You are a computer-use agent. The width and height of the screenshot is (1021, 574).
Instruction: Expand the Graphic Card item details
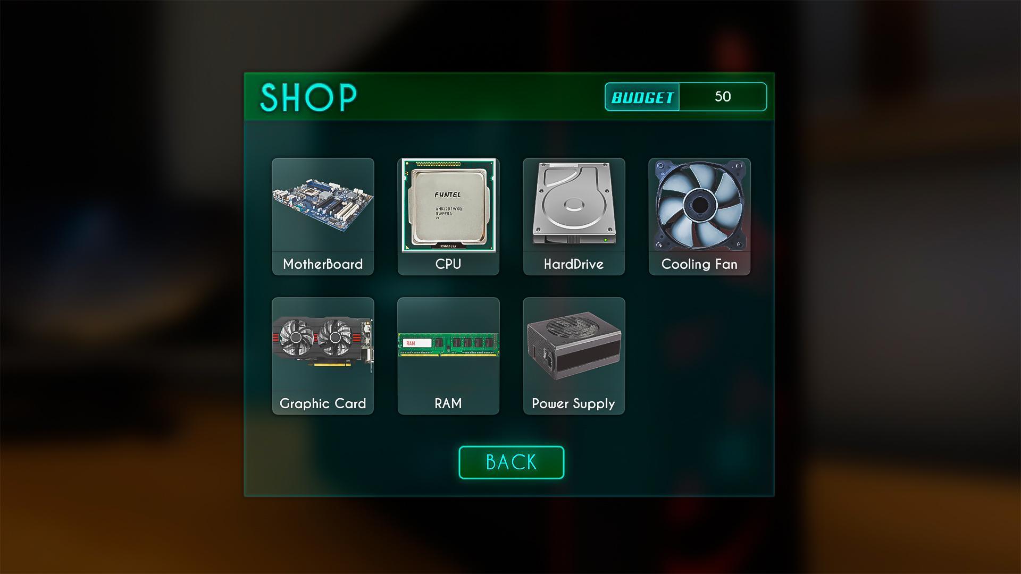coord(322,356)
